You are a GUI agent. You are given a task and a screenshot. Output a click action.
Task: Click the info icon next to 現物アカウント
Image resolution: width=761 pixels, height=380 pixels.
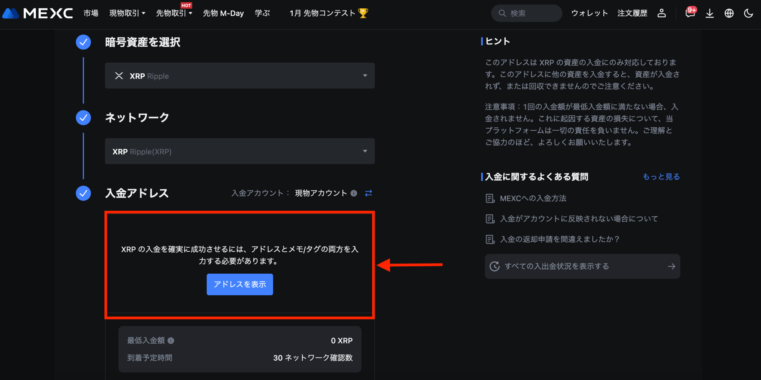point(354,193)
